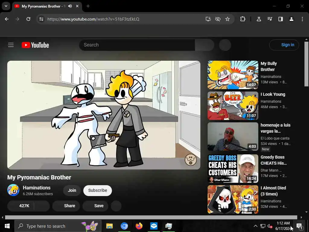
Task: Go to YouTube home via logo
Action: tap(35, 45)
